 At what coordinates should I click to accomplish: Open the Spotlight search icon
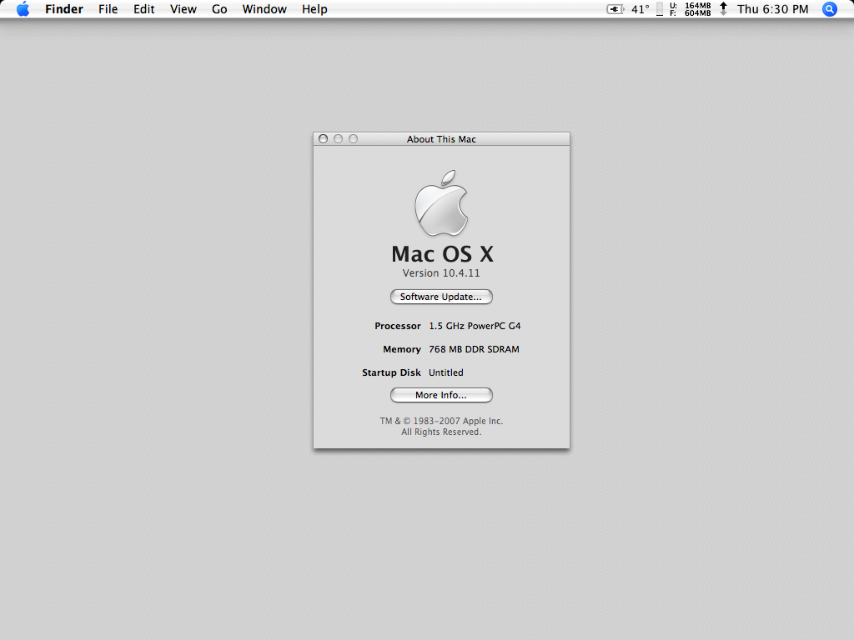tap(829, 9)
